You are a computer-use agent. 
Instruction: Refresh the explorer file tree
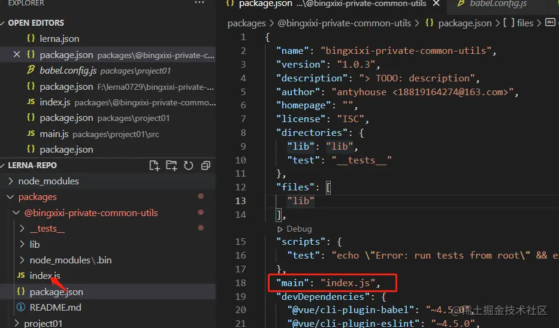click(x=189, y=166)
